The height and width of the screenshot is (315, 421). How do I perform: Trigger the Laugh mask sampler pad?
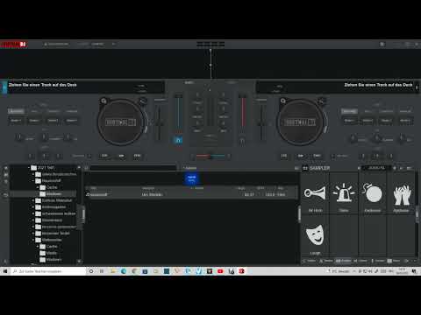point(315,237)
